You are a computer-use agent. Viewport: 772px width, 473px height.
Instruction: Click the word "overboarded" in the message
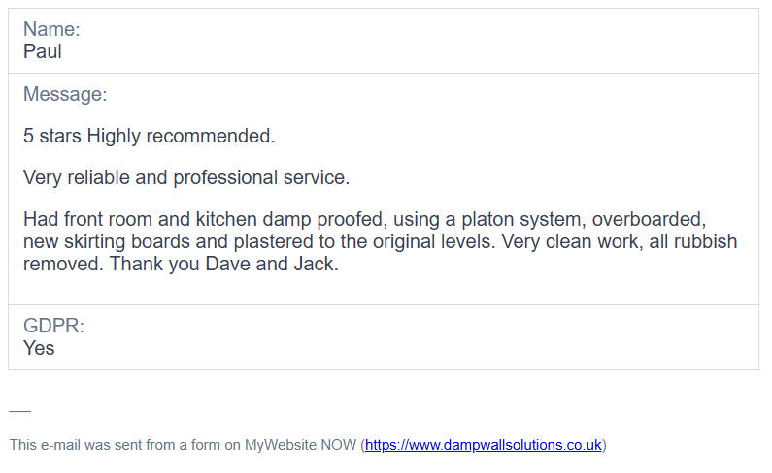coord(648,219)
